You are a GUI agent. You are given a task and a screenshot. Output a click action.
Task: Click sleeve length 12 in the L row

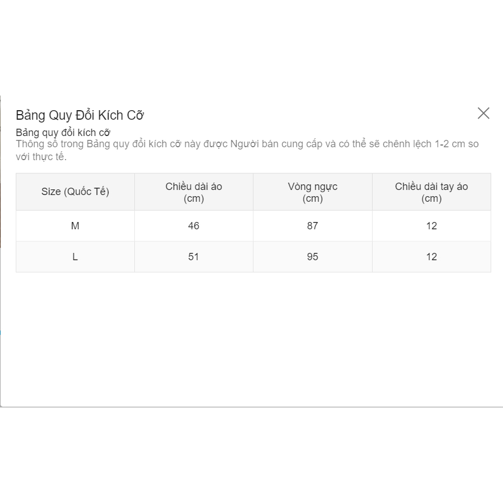[431, 257]
